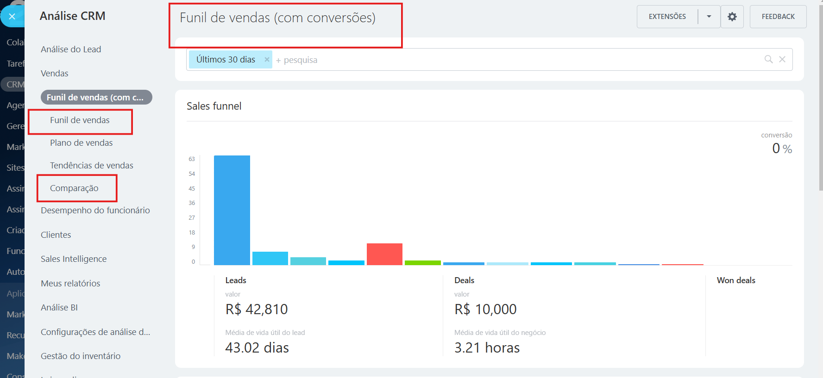Expand the Análise do Lead section
The height and width of the screenshot is (378, 823).
[x=71, y=50]
